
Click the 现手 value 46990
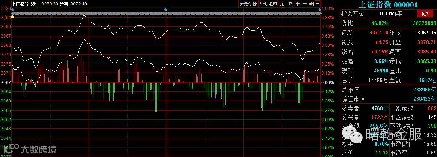(x=381, y=71)
